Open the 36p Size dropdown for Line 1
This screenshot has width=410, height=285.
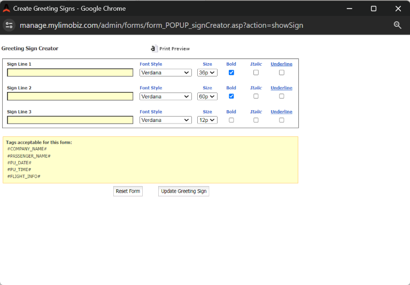tap(207, 73)
